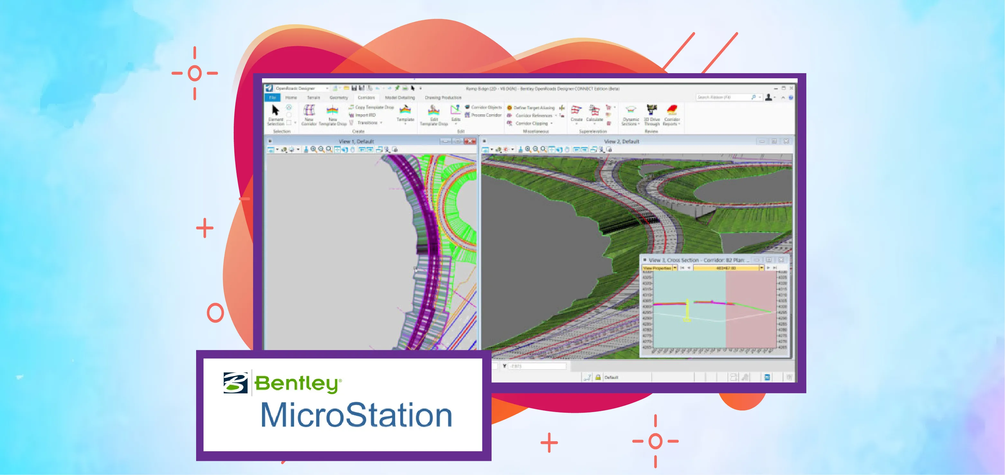Switch to the Corridors ribbon tab
1005x475 pixels.
[366, 98]
